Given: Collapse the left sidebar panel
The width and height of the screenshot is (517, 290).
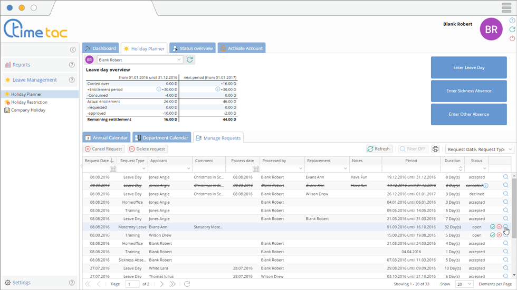Looking at the screenshot, I should click(x=73, y=49).
